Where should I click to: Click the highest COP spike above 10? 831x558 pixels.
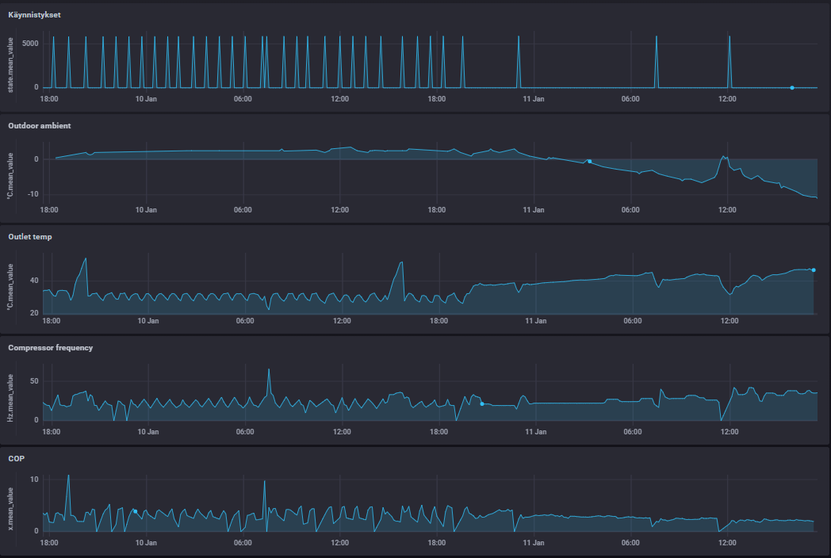click(x=68, y=476)
